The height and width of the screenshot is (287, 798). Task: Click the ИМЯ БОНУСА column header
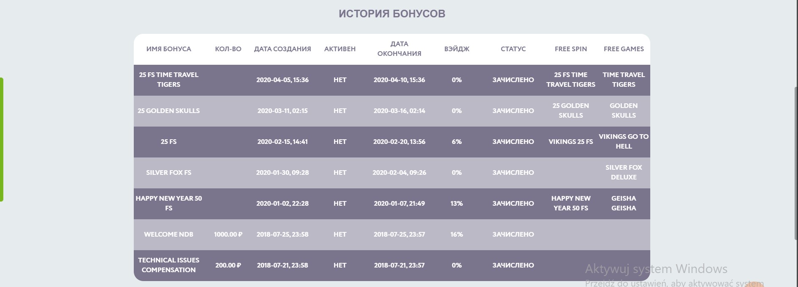pyautogui.click(x=168, y=49)
